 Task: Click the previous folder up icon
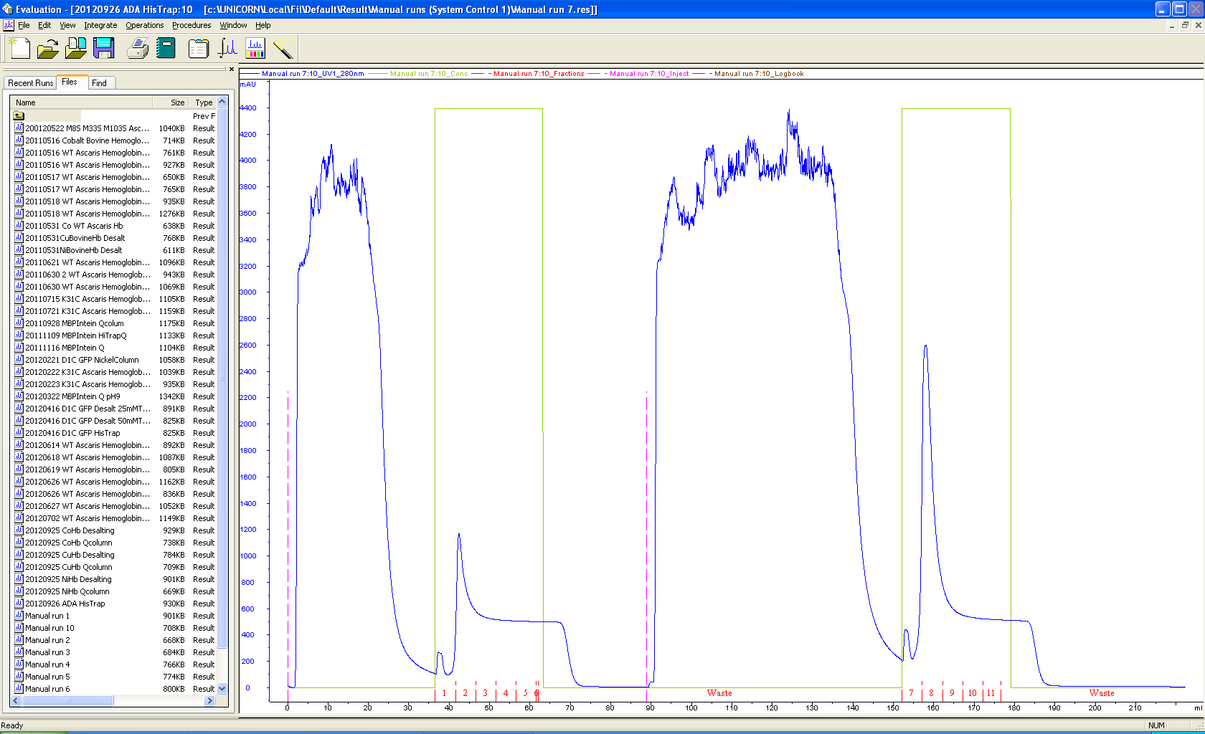[19, 115]
